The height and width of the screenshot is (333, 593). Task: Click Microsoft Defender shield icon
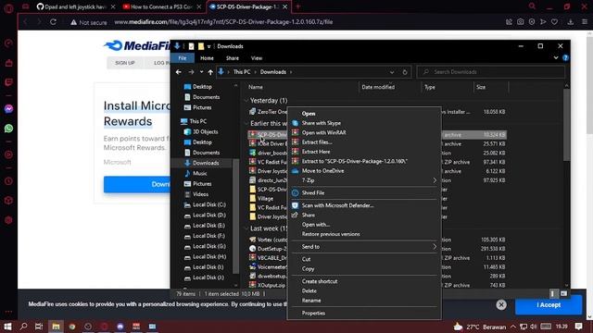tap(295, 205)
